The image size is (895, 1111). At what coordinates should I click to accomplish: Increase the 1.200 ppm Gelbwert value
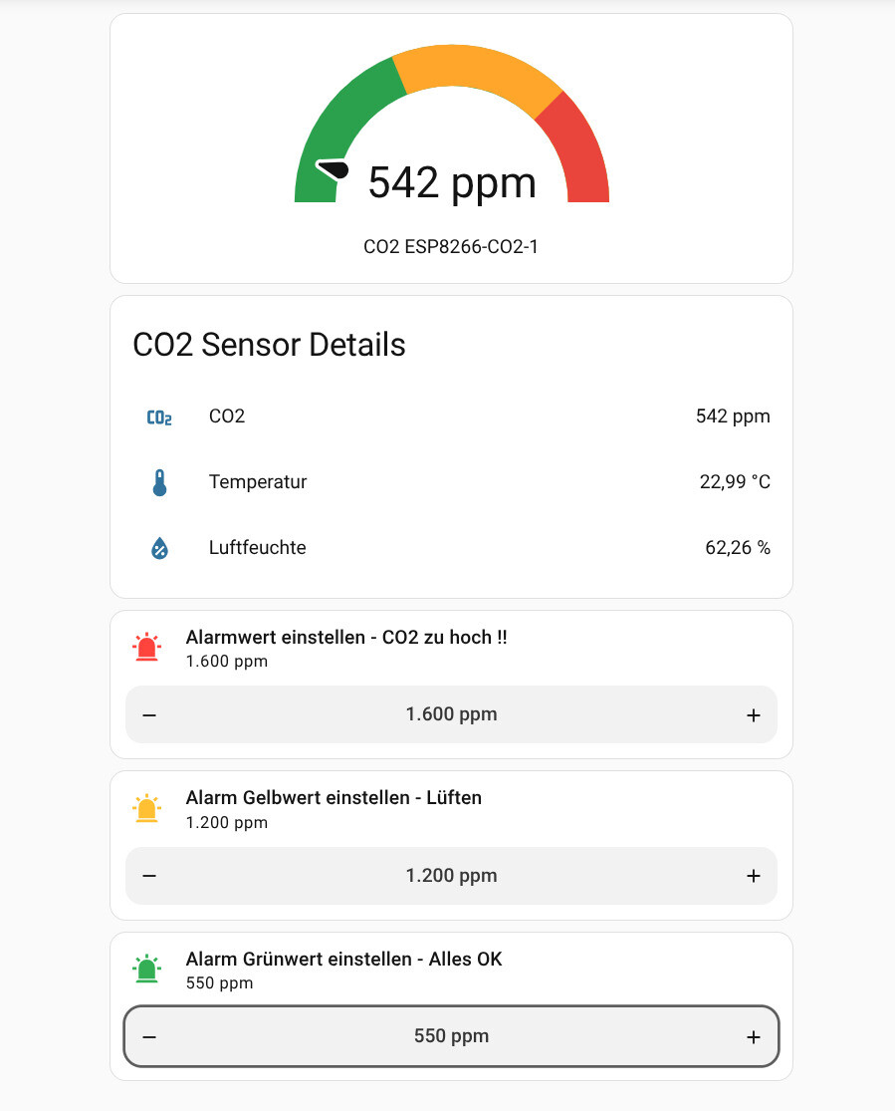click(x=754, y=876)
